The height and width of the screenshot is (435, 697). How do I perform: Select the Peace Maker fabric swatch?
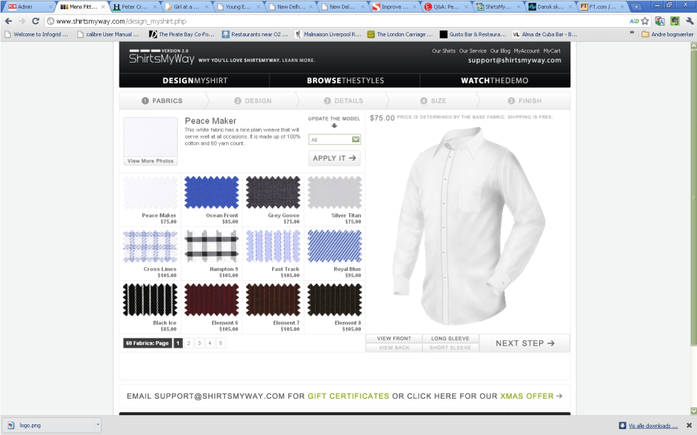150,193
